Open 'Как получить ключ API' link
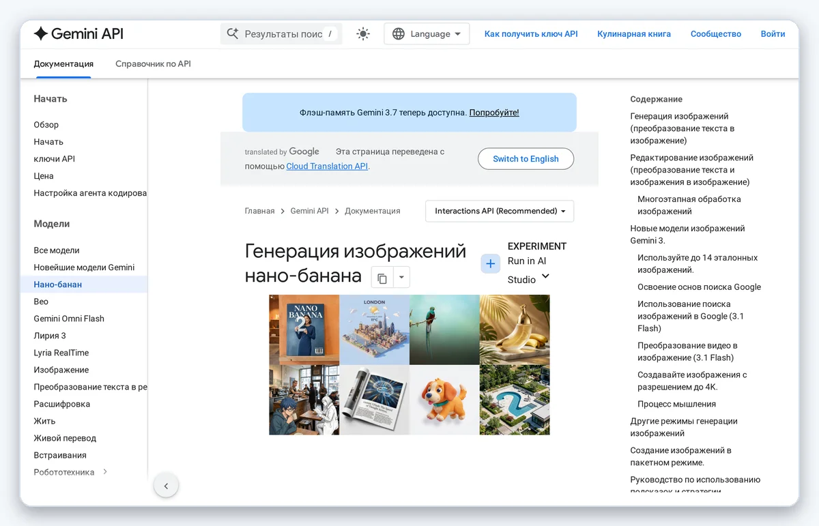Viewport: 819px width, 526px height. (x=531, y=33)
